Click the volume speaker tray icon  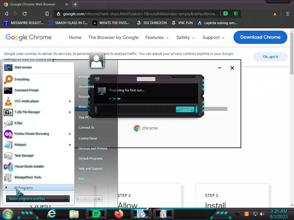pos(262,214)
